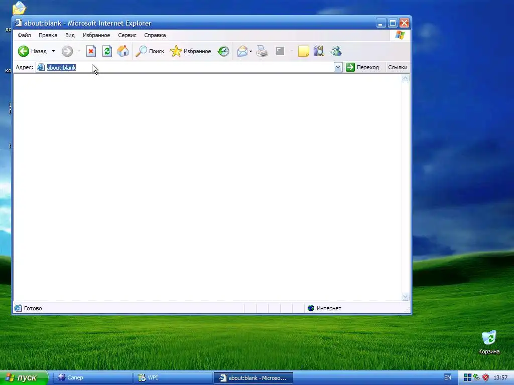The image size is (514, 385).
Task: Open the Правка menu
Action: point(48,35)
